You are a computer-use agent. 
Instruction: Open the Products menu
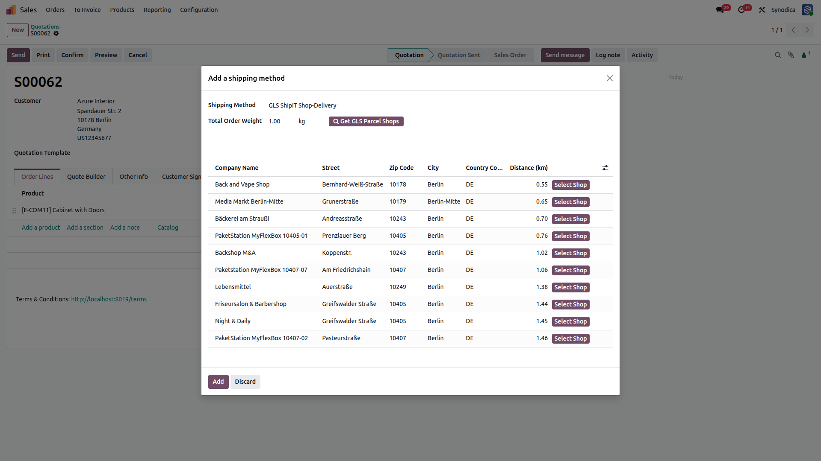122,10
